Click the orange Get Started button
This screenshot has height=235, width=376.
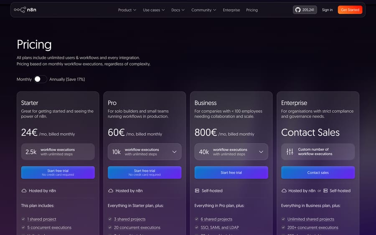pyautogui.click(x=350, y=10)
